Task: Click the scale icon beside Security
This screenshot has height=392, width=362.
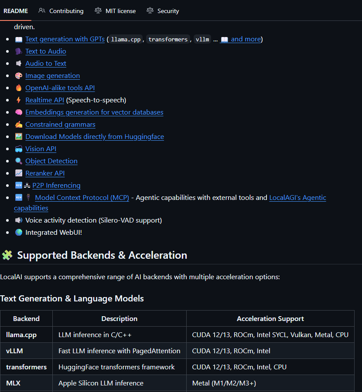Action: click(x=150, y=10)
